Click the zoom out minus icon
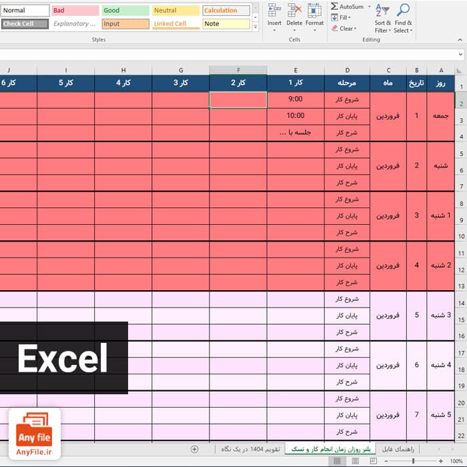This screenshot has width=467, height=467. pyautogui.click(x=386, y=462)
